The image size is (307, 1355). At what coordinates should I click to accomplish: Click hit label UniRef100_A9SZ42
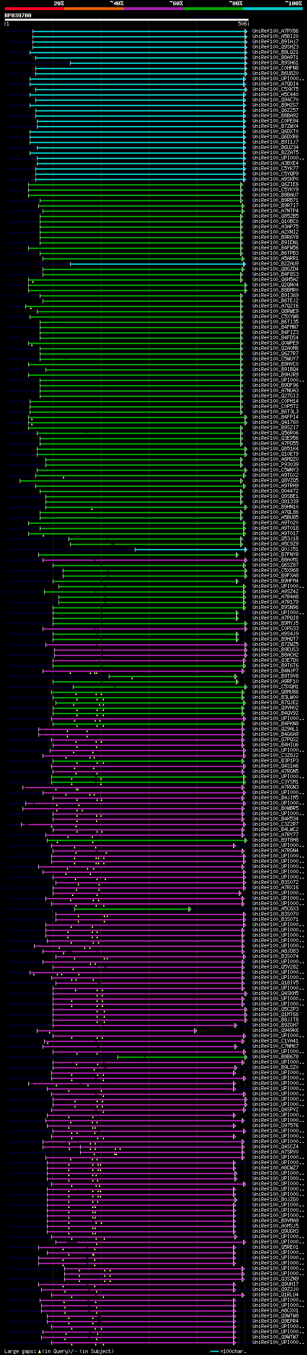(x=275, y=592)
